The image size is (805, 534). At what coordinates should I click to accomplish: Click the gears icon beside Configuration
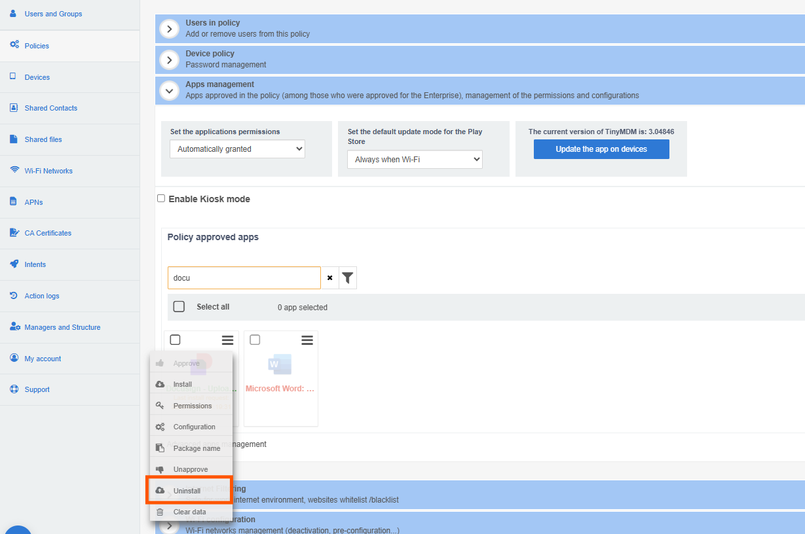[x=160, y=427]
